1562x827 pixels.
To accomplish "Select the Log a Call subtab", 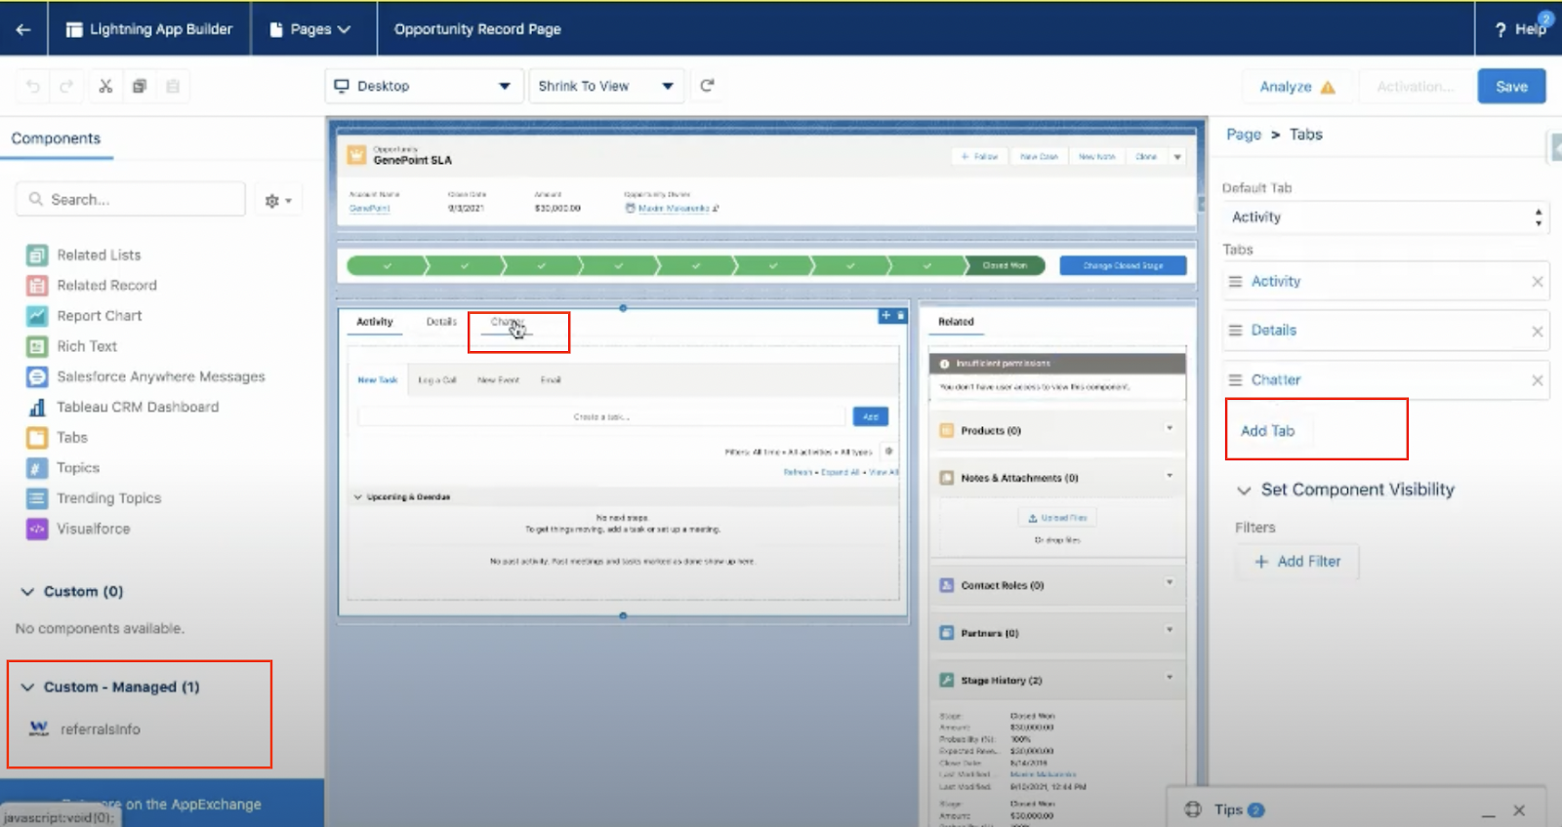I will (437, 380).
